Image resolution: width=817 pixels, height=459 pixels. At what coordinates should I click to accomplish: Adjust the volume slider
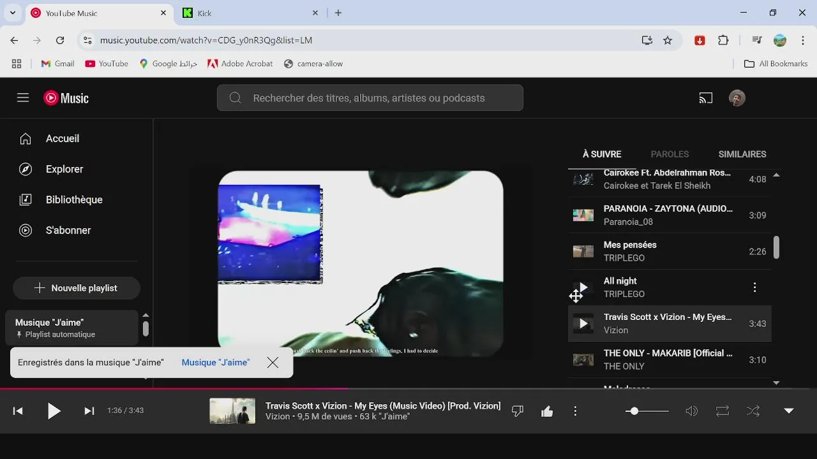[647, 411]
